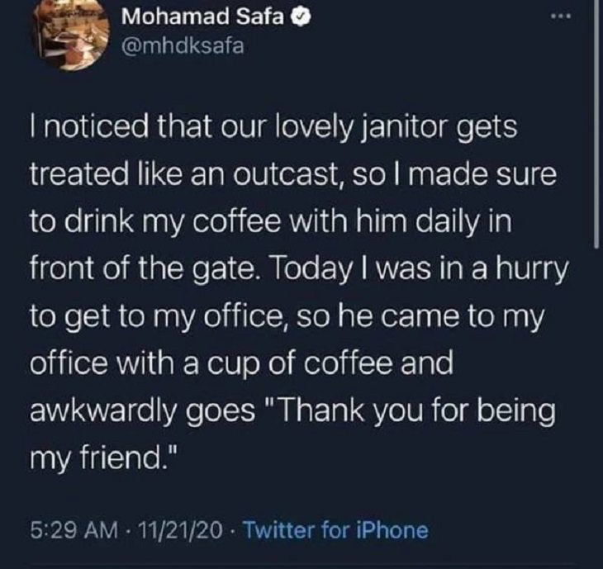The height and width of the screenshot is (569, 603).
Task: Open the @mhdksafa handle link
Action: (183, 46)
